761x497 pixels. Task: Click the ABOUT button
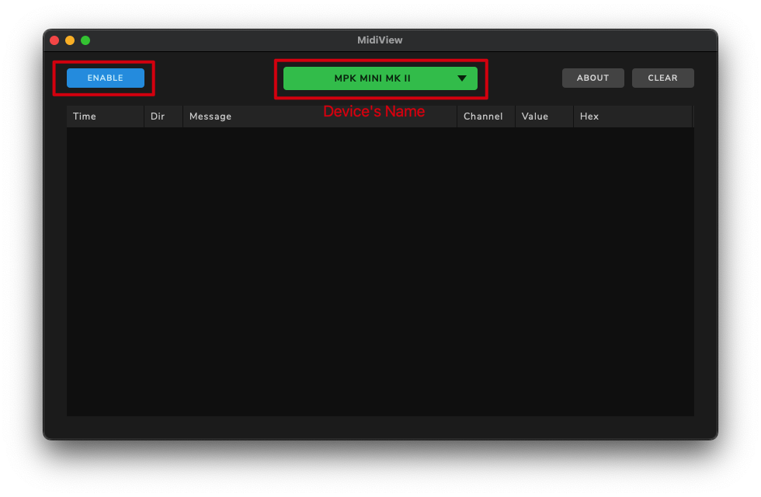(x=592, y=78)
